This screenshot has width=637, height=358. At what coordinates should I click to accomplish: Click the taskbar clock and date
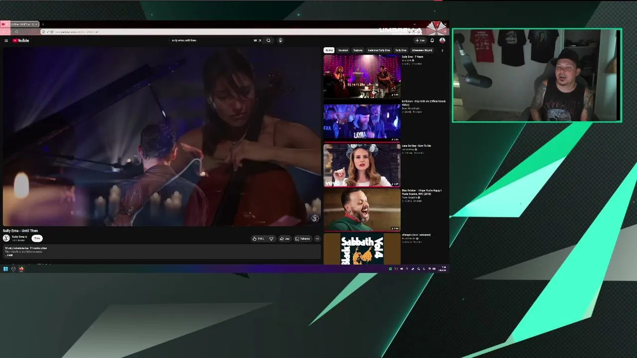pyautogui.click(x=443, y=269)
